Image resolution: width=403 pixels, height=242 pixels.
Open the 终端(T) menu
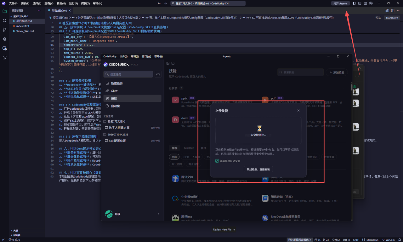tap(86, 3)
